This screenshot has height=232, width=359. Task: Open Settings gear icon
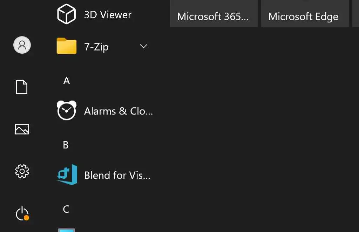click(x=22, y=171)
